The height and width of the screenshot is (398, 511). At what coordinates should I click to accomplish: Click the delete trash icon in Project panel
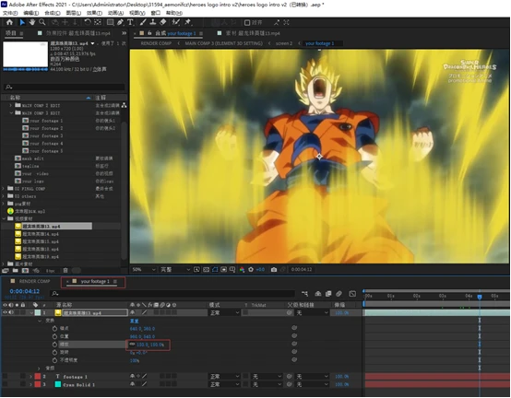[x=65, y=271]
